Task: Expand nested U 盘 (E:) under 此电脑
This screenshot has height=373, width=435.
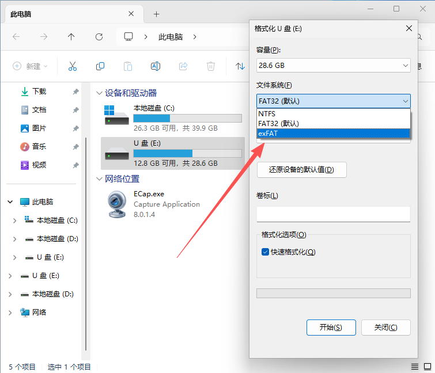Action: 14,257
